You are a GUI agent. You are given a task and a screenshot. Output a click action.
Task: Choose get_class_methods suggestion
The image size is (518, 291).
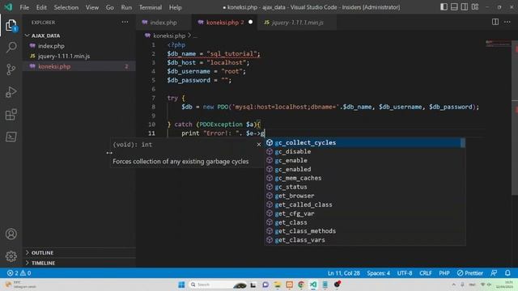(364, 231)
